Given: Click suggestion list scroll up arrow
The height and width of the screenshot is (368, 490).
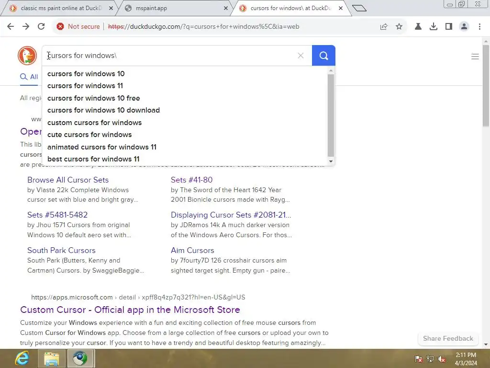Looking at the screenshot, I should (x=331, y=71).
